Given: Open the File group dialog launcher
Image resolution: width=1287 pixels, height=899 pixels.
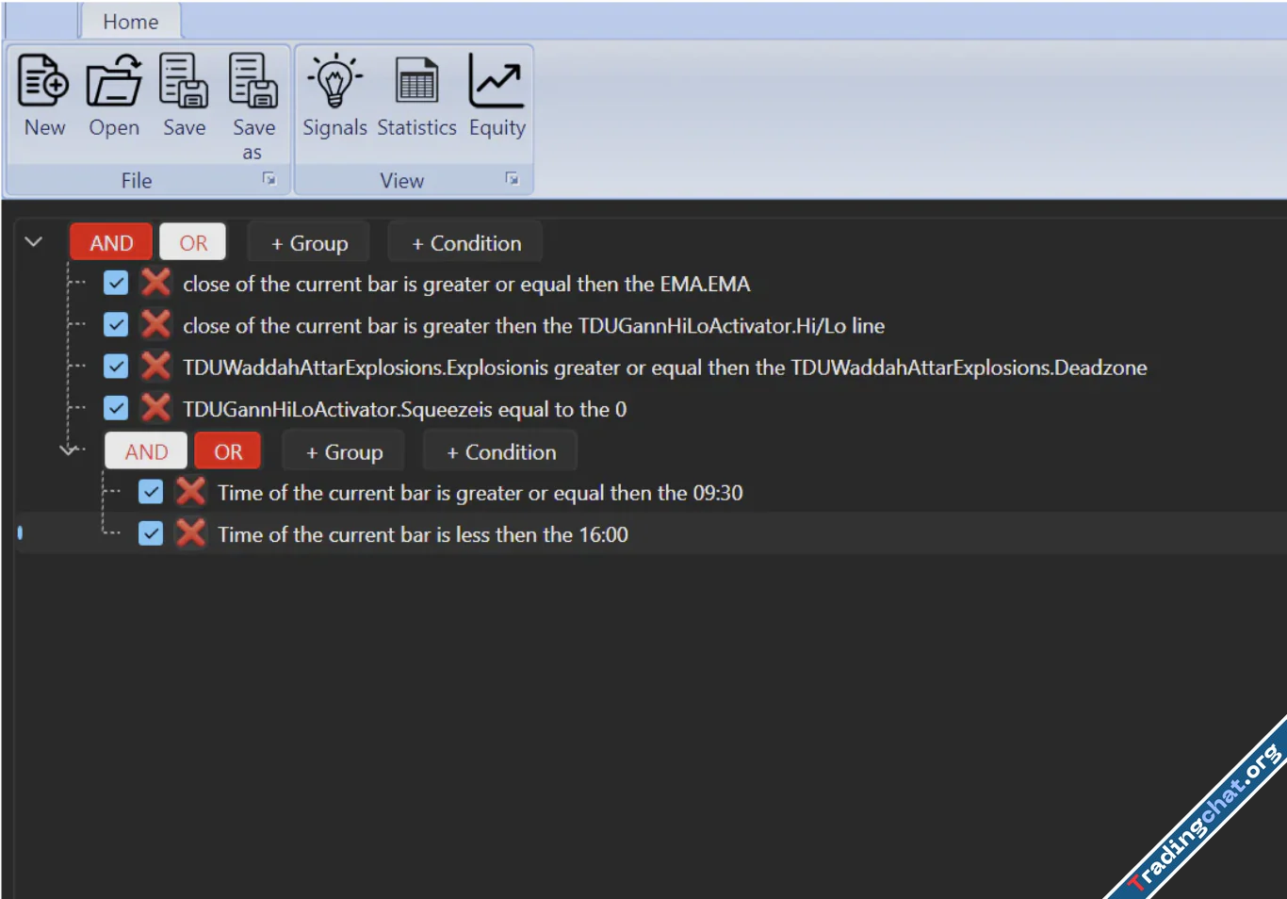Looking at the screenshot, I should point(269,179).
